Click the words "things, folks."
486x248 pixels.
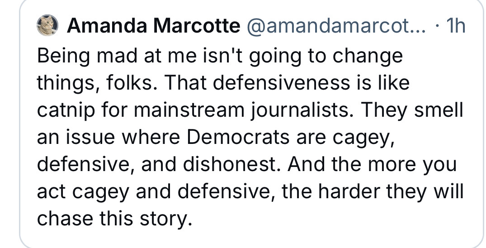pyautogui.click(x=99, y=84)
